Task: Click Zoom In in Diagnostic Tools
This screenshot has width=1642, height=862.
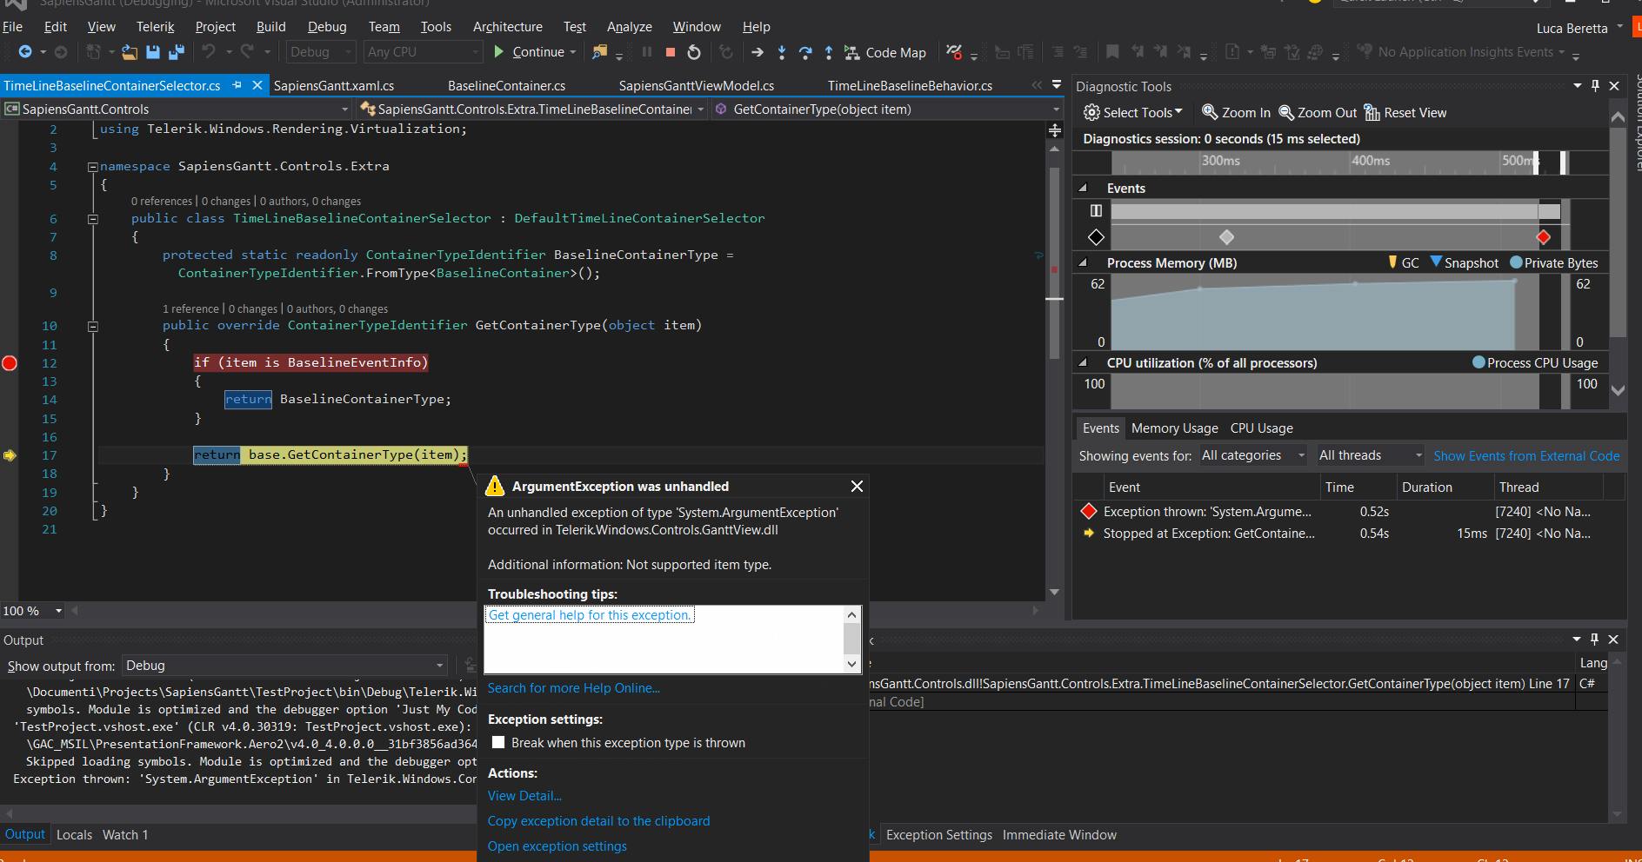Action: pos(1236,113)
